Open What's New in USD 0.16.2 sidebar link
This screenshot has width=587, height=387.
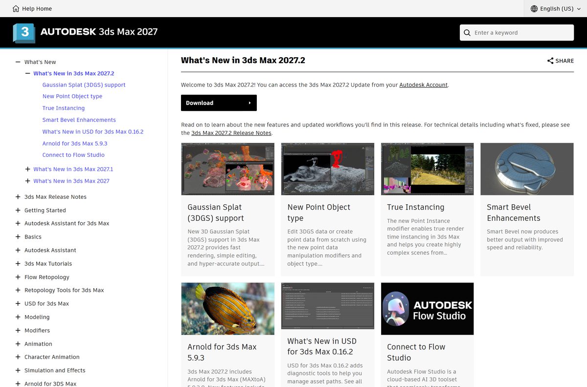click(93, 132)
